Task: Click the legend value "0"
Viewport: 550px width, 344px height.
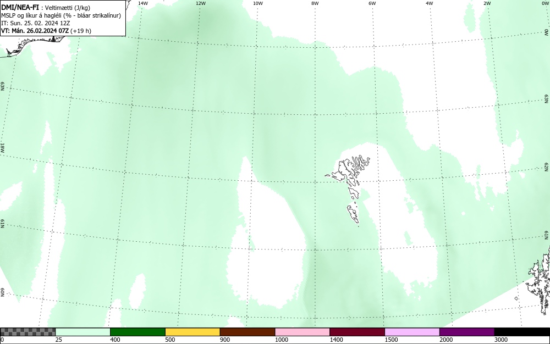Action: tap(2, 340)
